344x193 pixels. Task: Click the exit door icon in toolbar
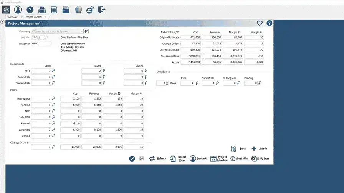101,10
